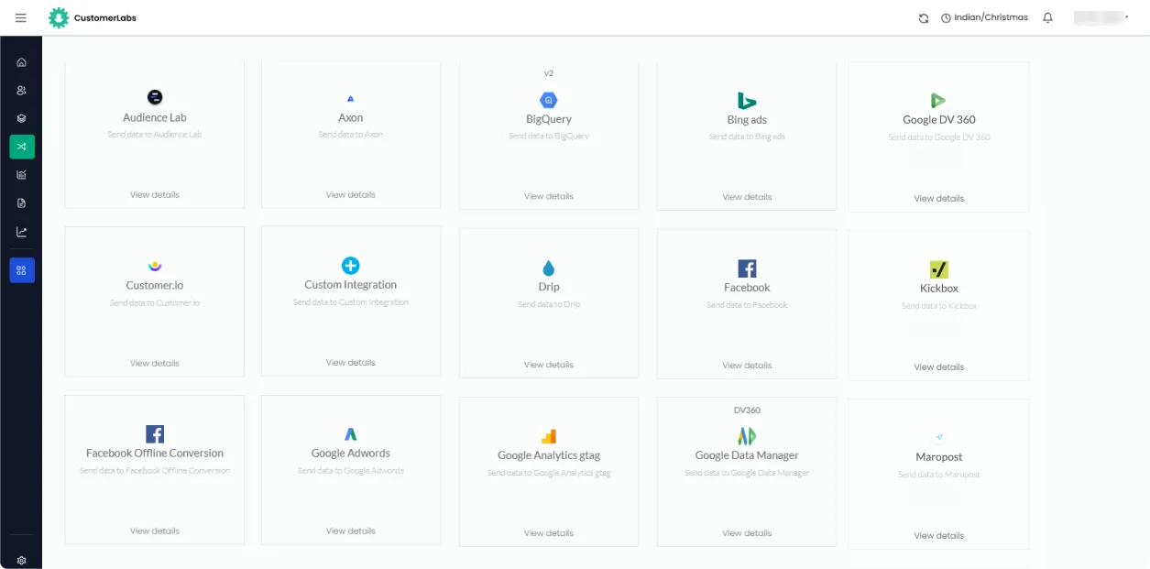The width and height of the screenshot is (1150, 569).
Task: View details of Google DV 360
Action: pyautogui.click(x=939, y=199)
